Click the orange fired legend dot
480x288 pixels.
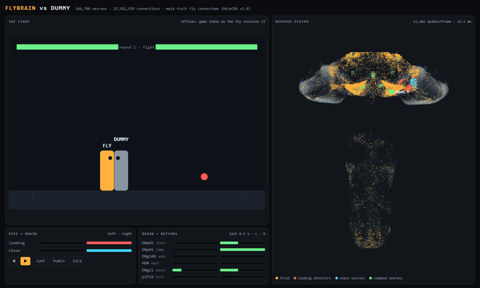coord(277,278)
